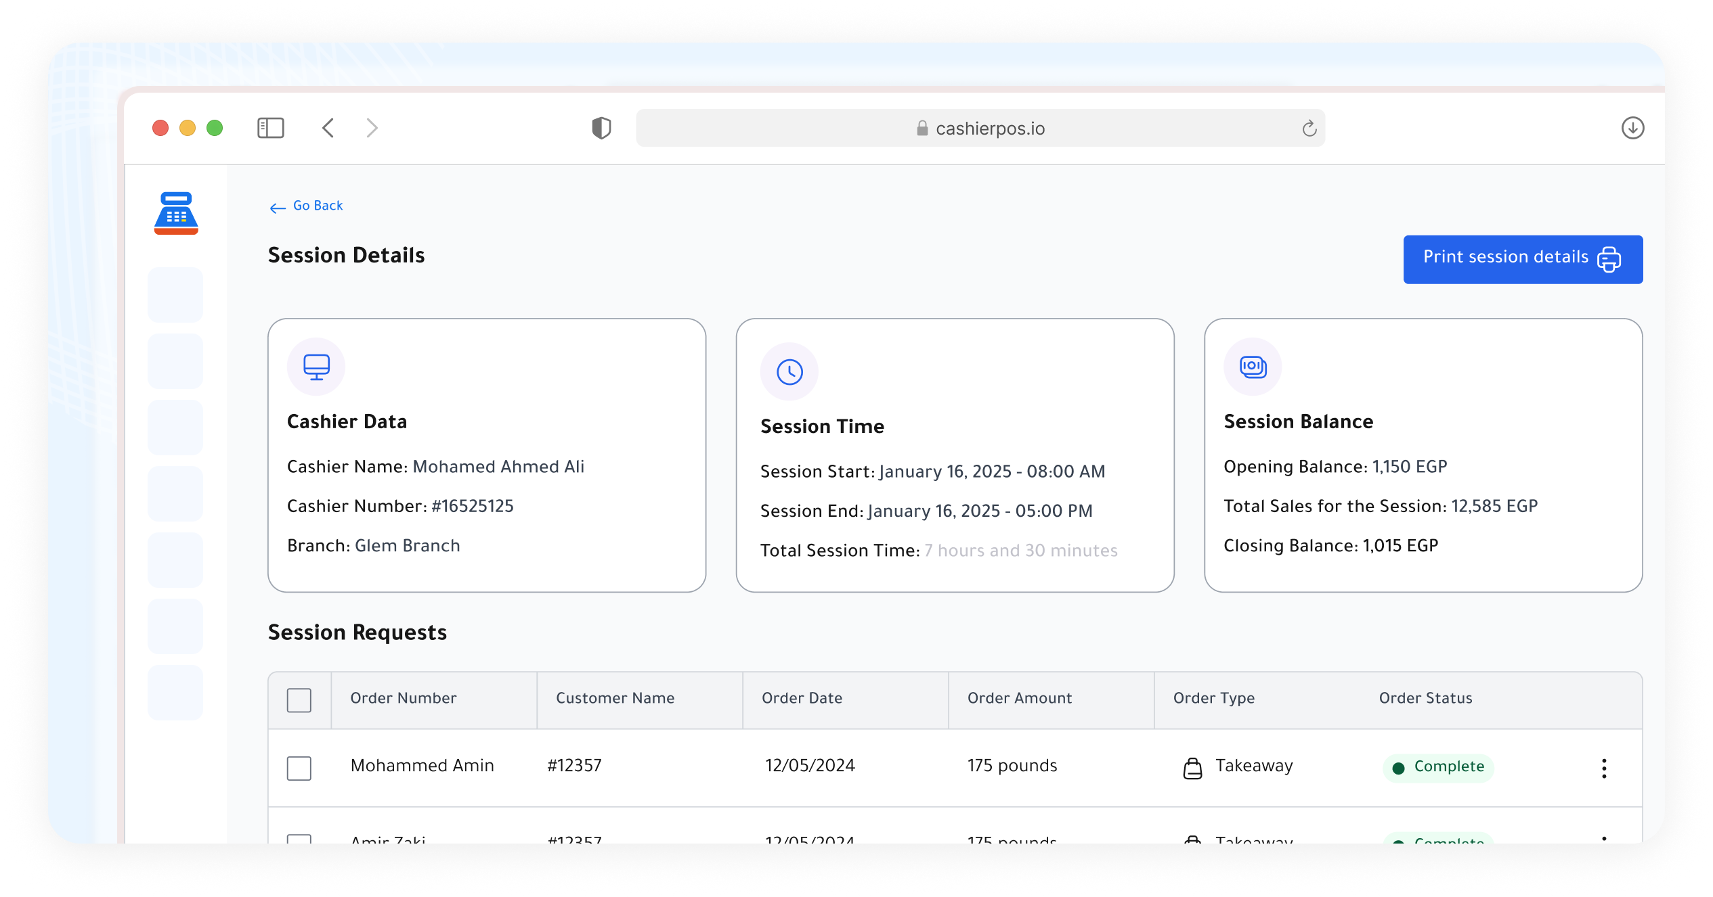Open browser downloads icon
This screenshot has width=1713, height=897.
click(x=1632, y=128)
